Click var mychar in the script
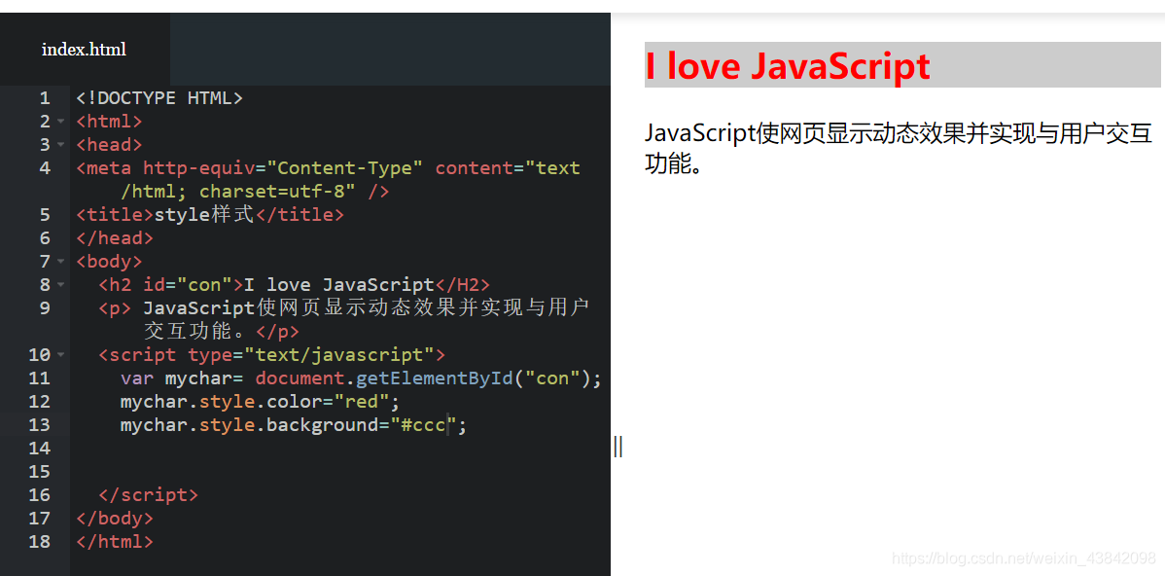 pyautogui.click(x=176, y=378)
